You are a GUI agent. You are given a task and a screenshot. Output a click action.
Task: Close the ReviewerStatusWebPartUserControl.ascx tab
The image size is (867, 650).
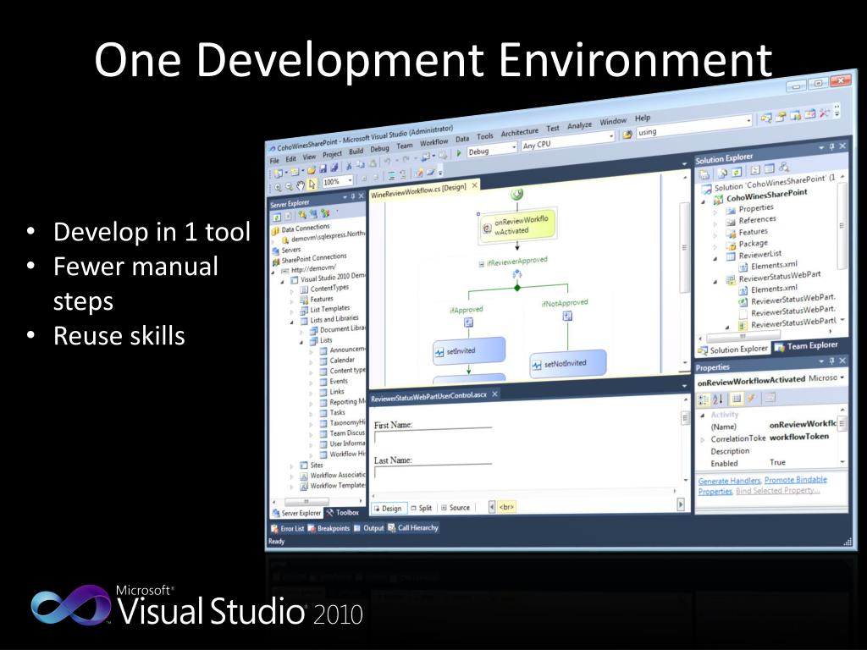(x=494, y=394)
